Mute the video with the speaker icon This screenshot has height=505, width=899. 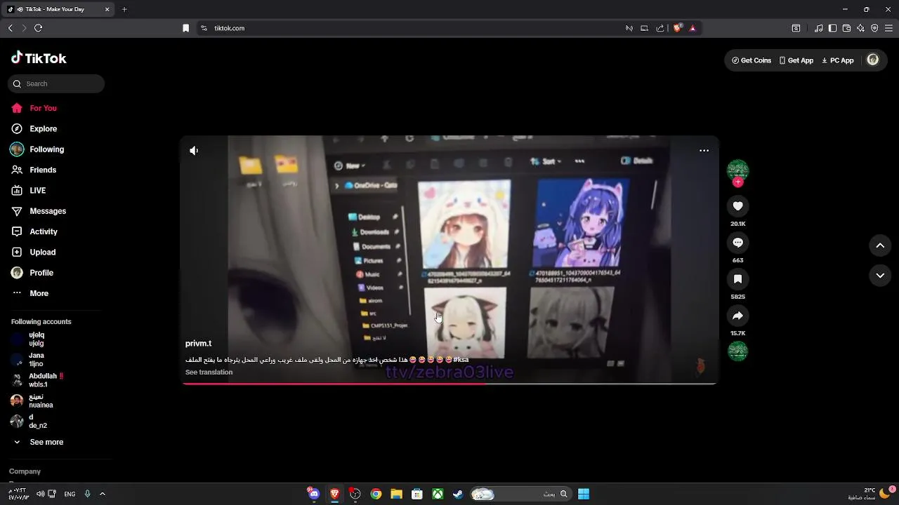(194, 151)
